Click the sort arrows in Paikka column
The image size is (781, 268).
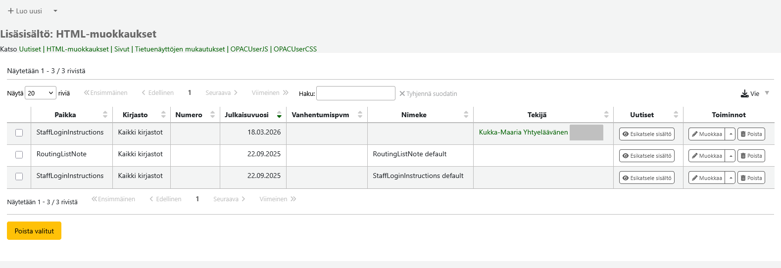pos(105,115)
